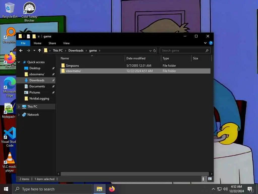Sort by the Date modified column header

(x=143, y=58)
